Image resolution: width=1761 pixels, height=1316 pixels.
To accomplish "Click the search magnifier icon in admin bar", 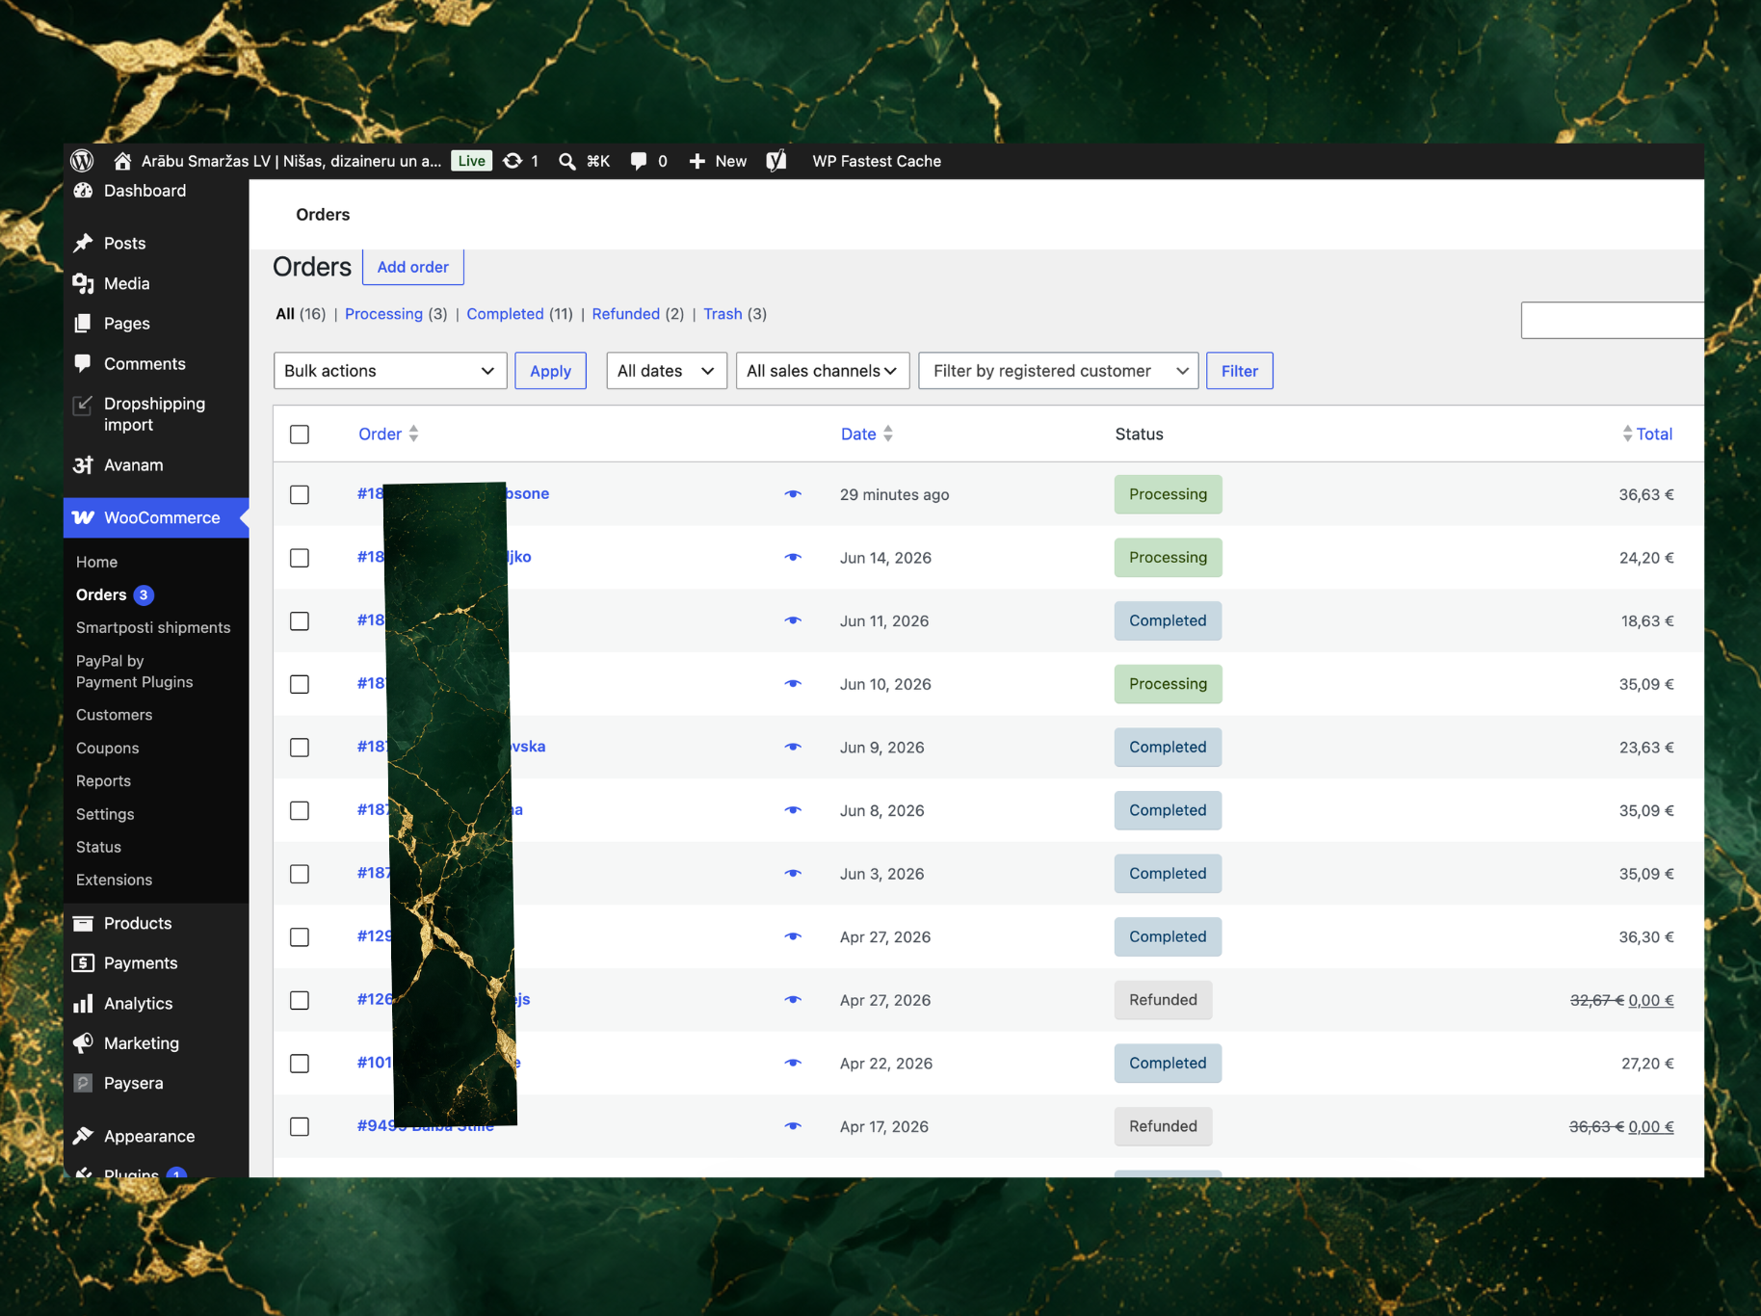I will click(567, 161).
